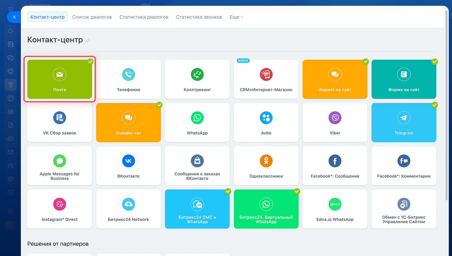This screenshot has height=256, width=452.
Task: Pin the Контакт-центр page title
Action: tap(88, 40)
